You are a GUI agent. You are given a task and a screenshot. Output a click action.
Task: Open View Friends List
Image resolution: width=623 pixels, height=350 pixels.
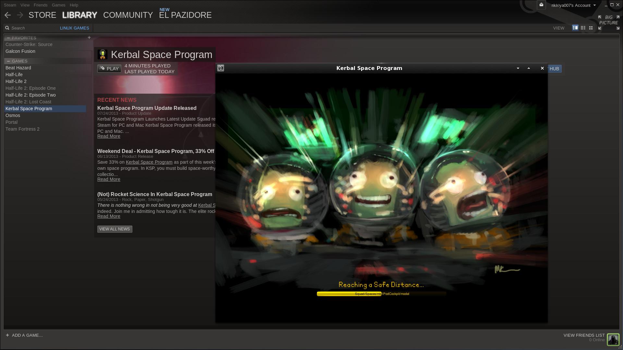[584, 335]
